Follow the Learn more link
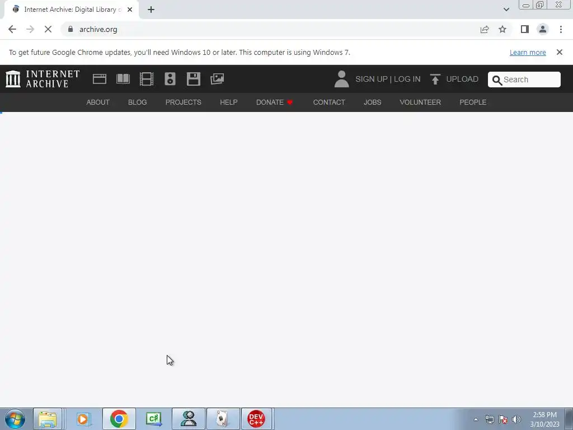The width and height of the screenshot is (573, 430). click(528, 52)
